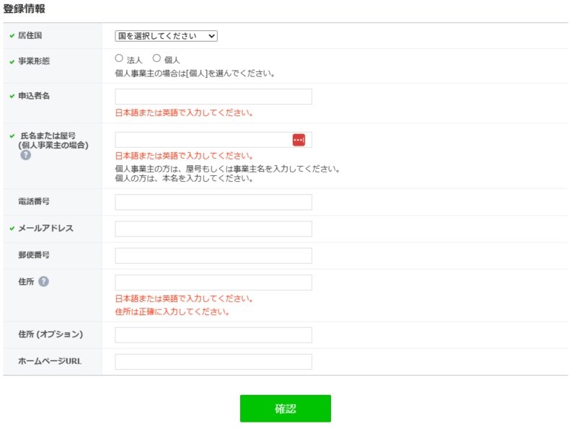The width and height of the screenshot is (577, 429).
Task: Click the green checkmark beside メールアドレス
Action: [12, 229]
